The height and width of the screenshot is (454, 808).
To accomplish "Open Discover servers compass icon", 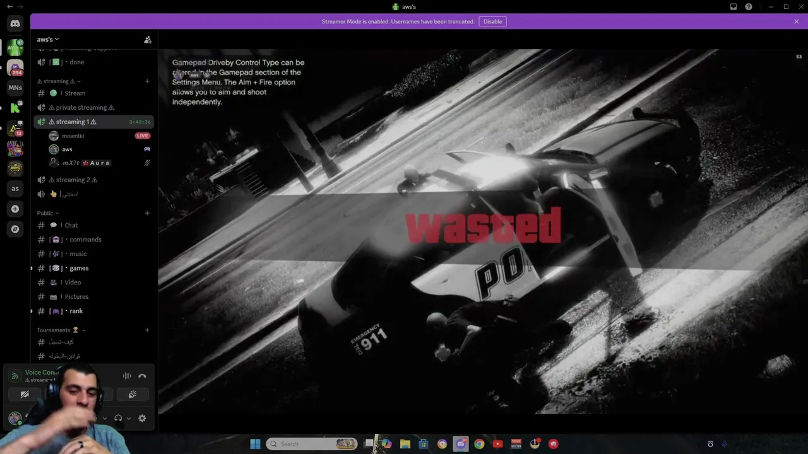I will [15, 229].
